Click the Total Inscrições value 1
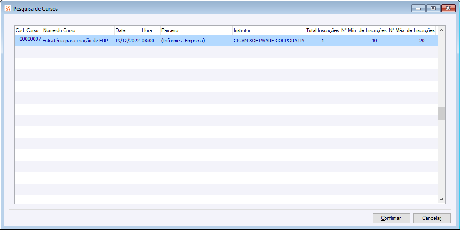 [322, 41]
